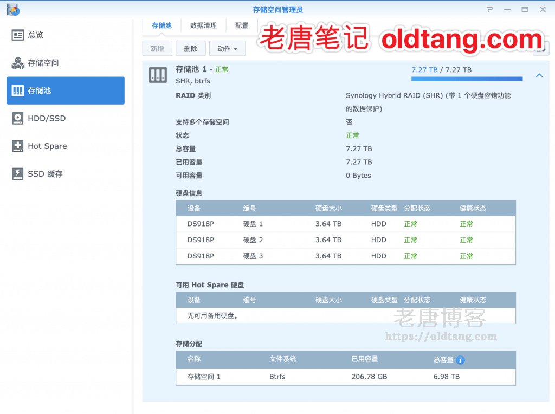Open the 动作 dropdown menu
555x414 pixels.
(227, 48)
